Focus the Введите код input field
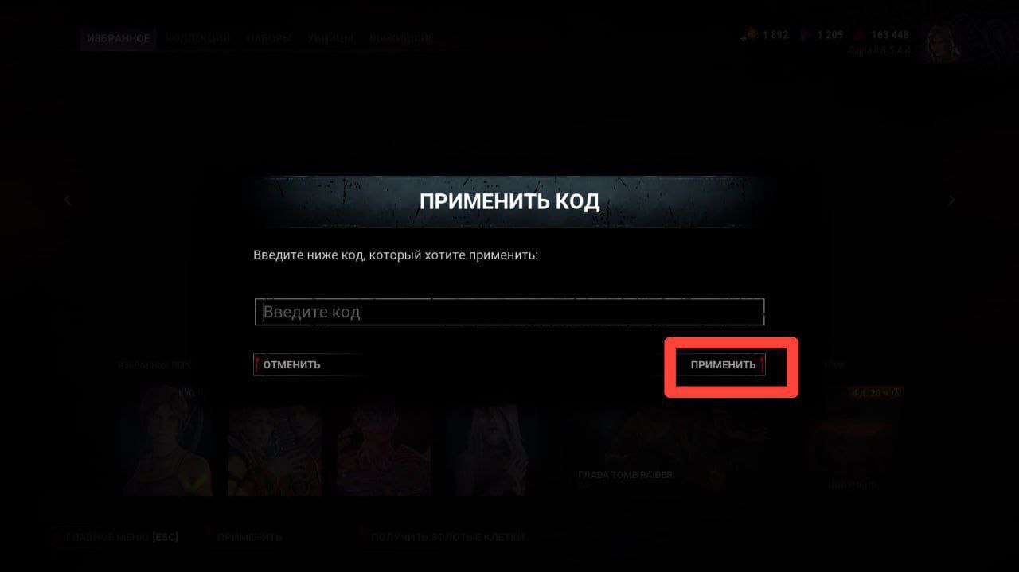This screenshot has height=572, width=1019. click(x=509, y=312)
